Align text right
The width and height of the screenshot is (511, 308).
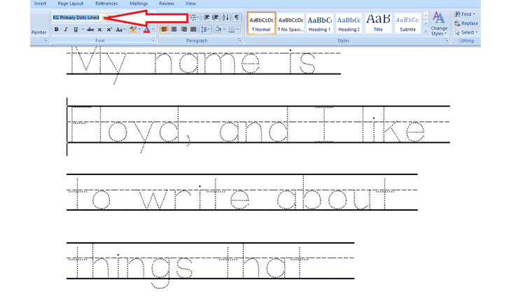coord(183,29)
